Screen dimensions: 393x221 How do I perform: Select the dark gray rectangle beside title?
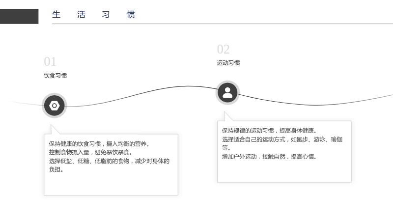click(x=19, y=16)
